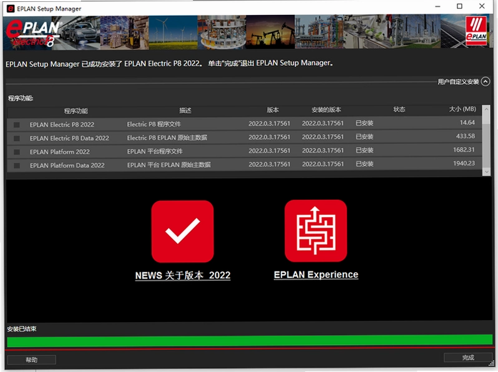Screen dimensions: 498x372
Task: Select the EPLAN Platform Data 2022 name
Action: click(x=67, y=165)
